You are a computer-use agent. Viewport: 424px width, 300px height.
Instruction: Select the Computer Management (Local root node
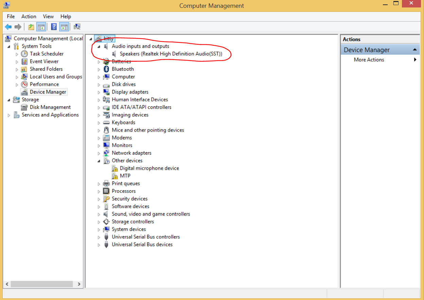point(48,38)
